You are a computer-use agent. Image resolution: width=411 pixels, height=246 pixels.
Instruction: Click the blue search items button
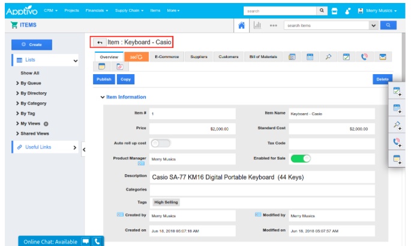[388, 25]
